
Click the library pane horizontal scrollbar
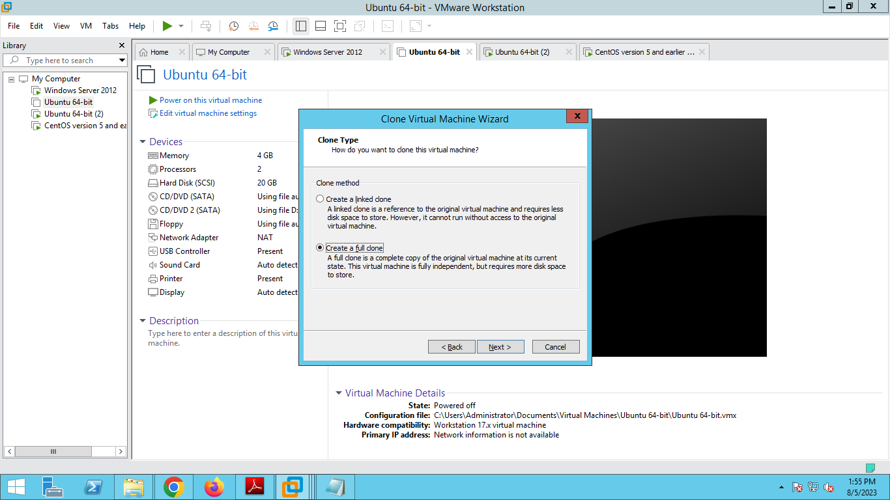pyautogui.click(x=65, y=451)
